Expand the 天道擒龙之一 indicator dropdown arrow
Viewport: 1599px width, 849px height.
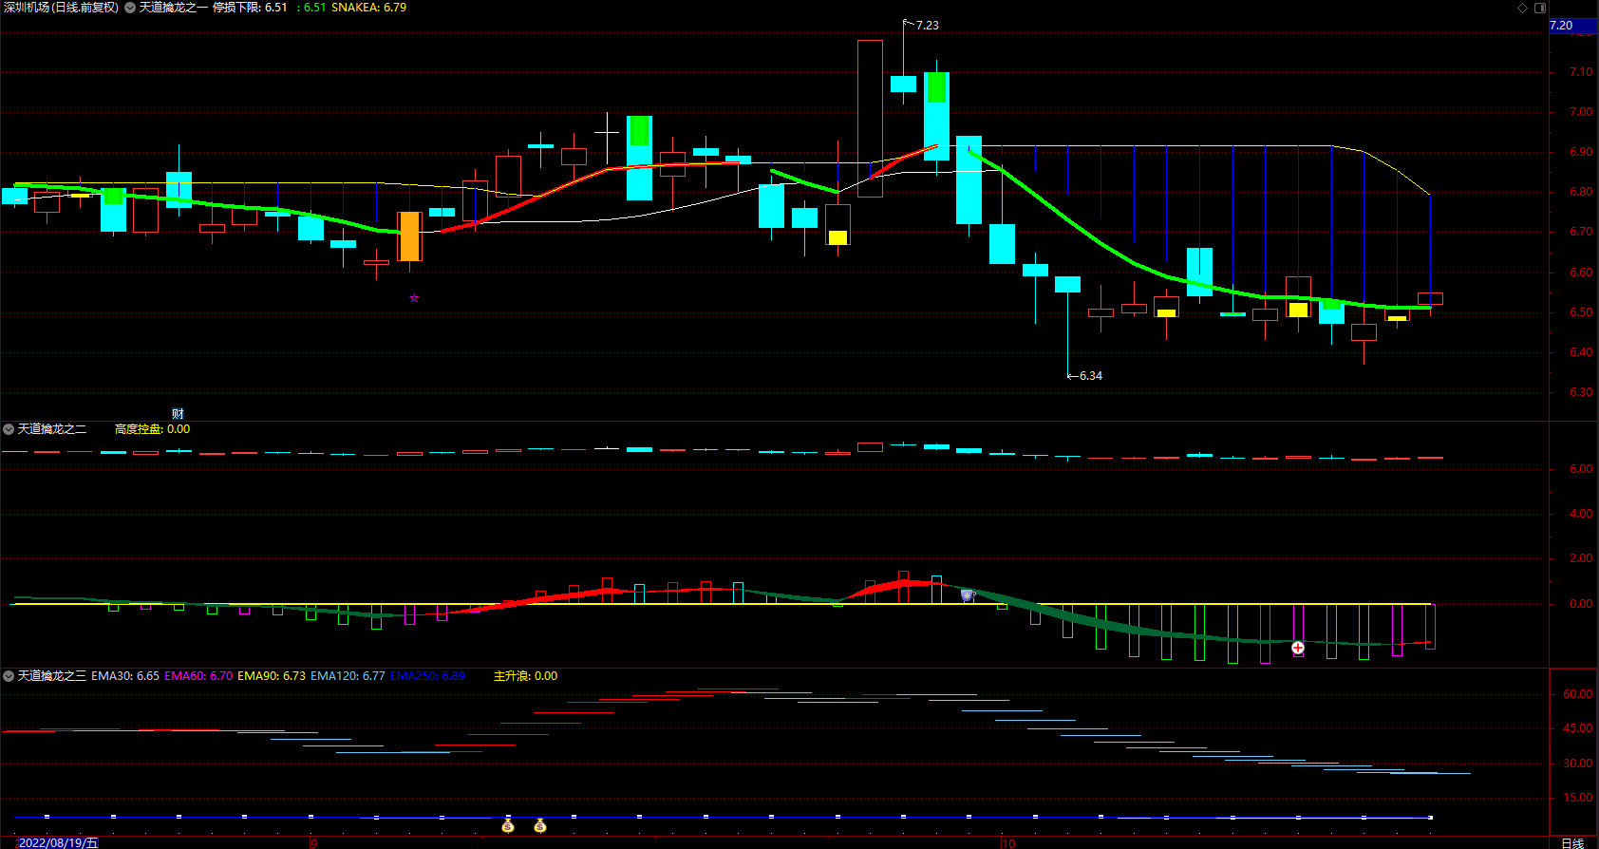[x=130, y=8]
